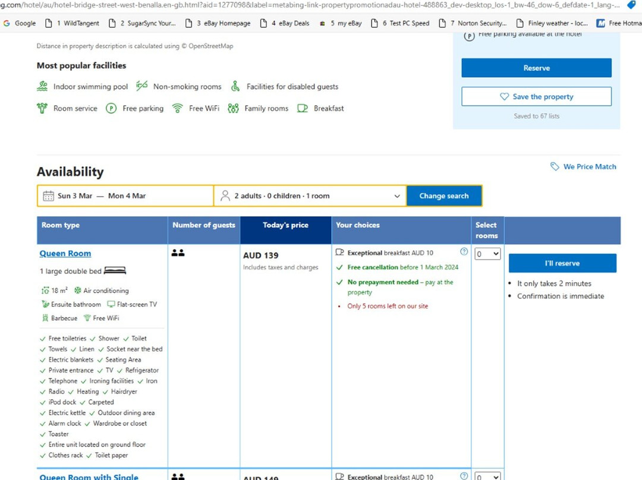
Task: Click the I'll reserve button
Action: (x=562, y=263)
